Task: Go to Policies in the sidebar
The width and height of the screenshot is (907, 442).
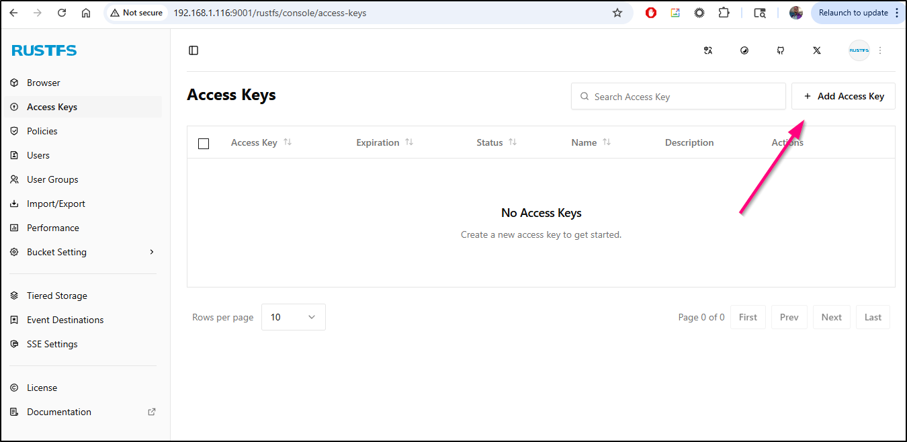Action: (x=42, y=131)
